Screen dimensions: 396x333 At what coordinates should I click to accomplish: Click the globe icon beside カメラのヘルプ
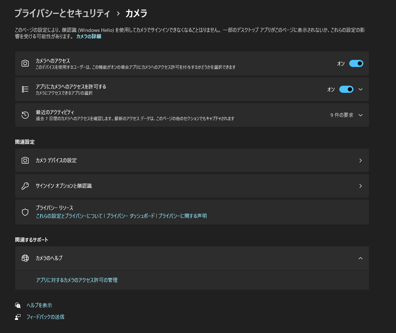(25, 258)
